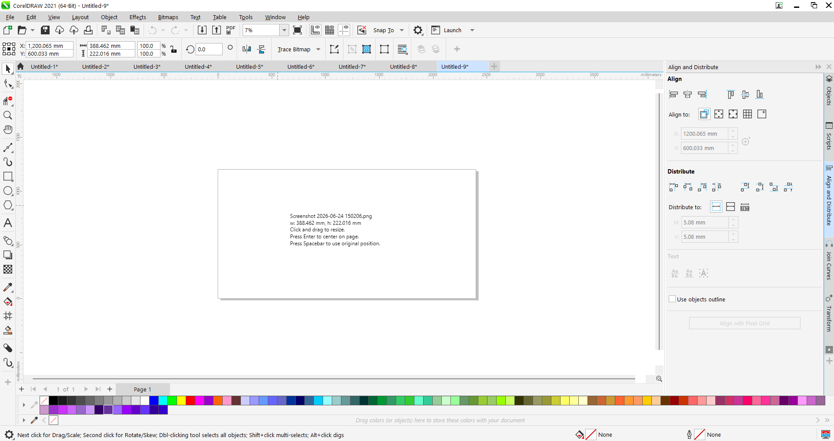The width and height of the screenshot is (834, 441).
Task: Click the Print icon in toolbar
Action: [x=88, y=30]
